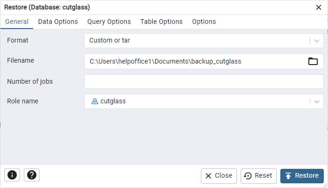Image resolution: width=328 pixels, height=188 pixels.
Task: Expand the Format dropdown arrow
Action: (317, 41)
